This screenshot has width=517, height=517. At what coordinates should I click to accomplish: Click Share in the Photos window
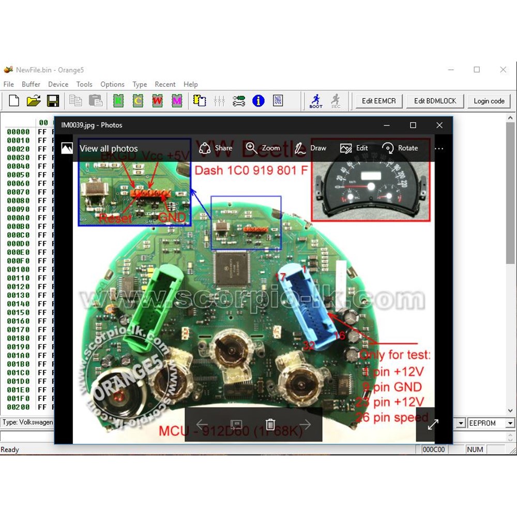[216, 148]
